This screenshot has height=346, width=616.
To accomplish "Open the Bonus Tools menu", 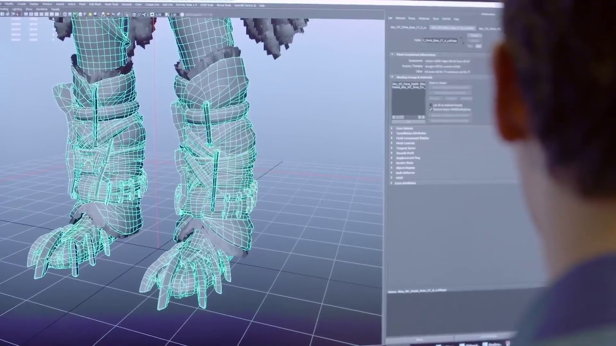I will point(224,5).
